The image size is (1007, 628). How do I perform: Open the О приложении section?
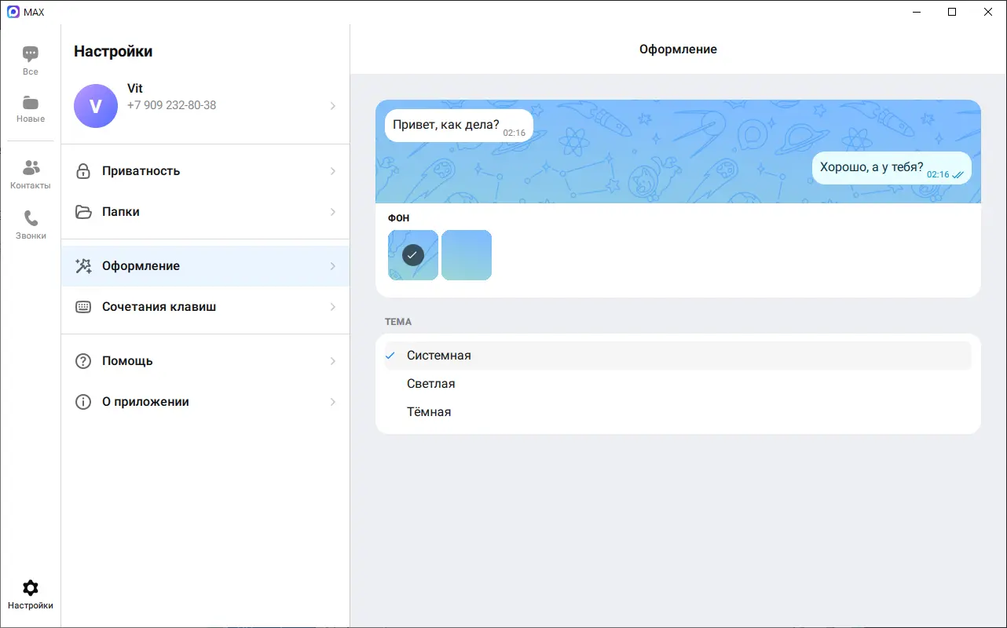click(x=206, y=402)
